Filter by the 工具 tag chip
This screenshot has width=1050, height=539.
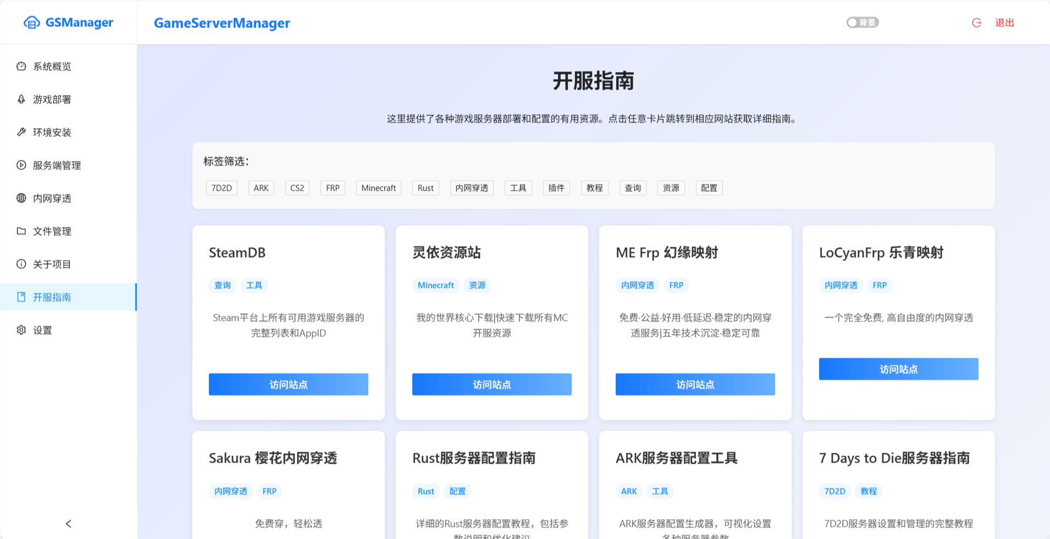[518, 188]
